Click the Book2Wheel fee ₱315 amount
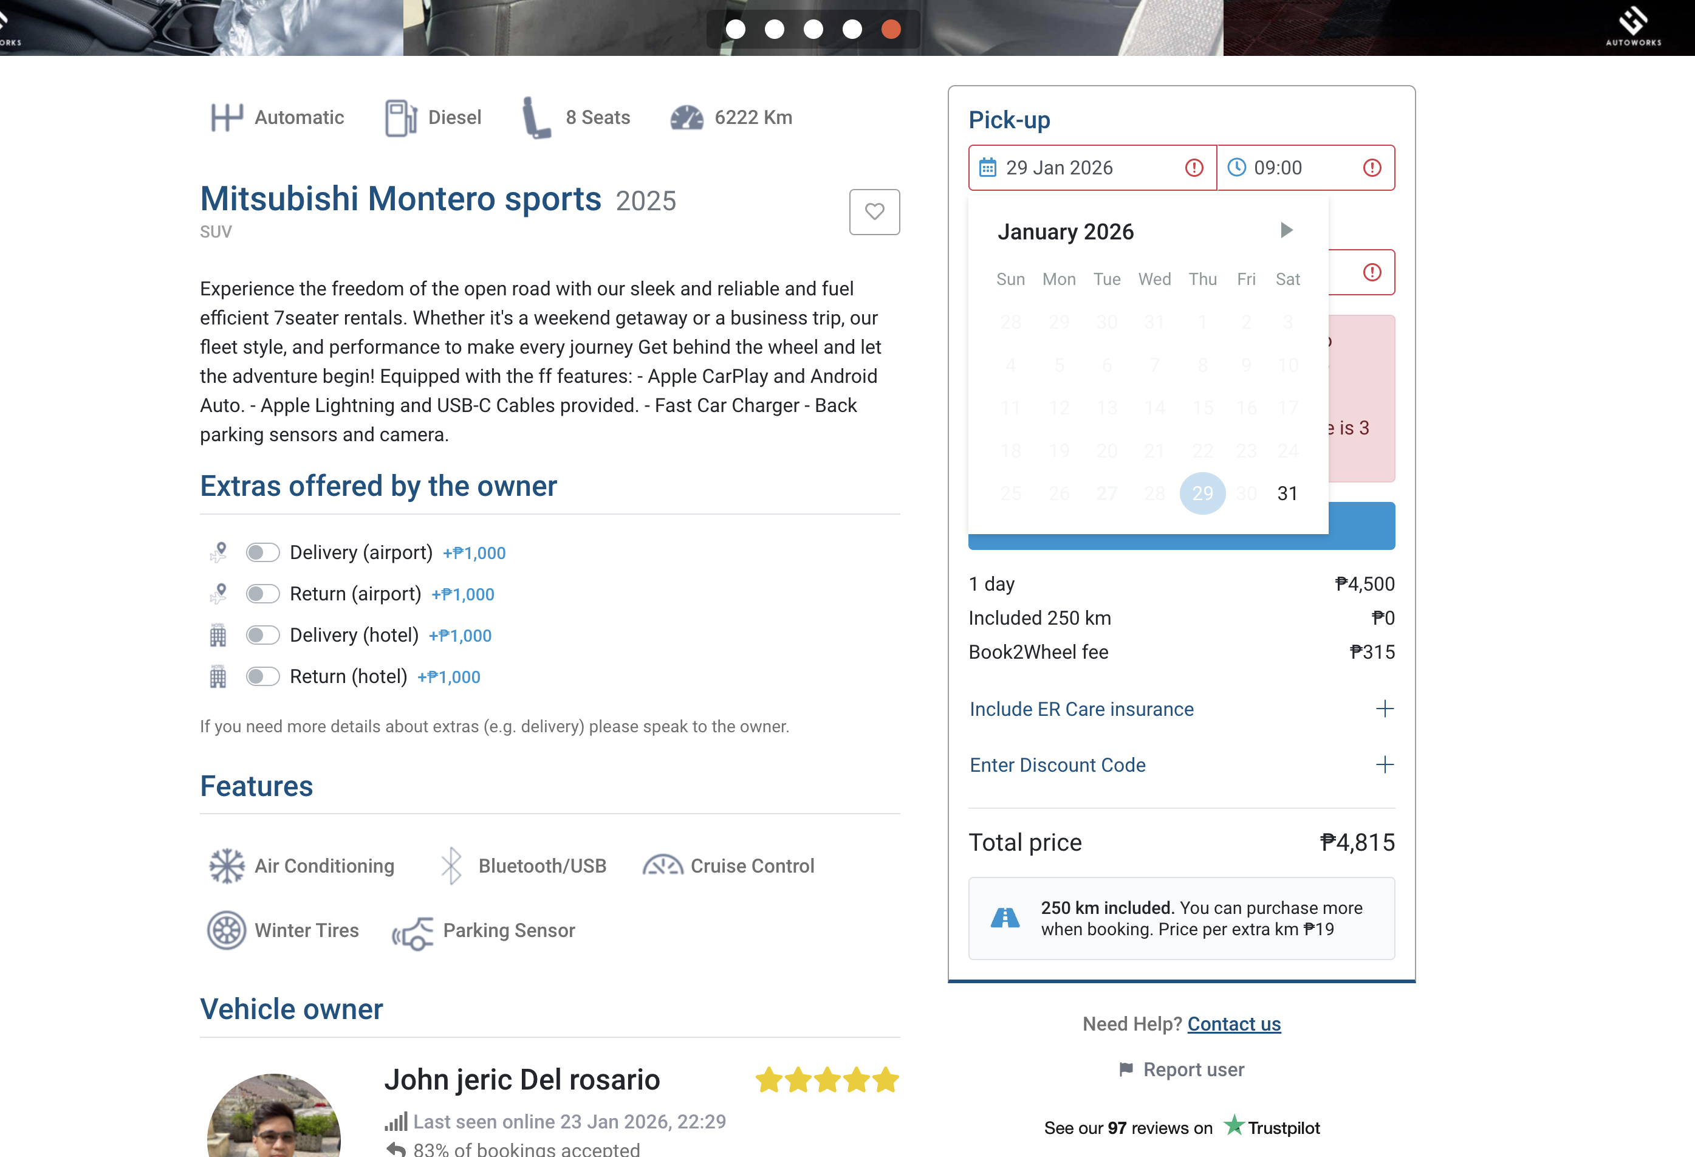Viewport: 1695px width, 1157px height. click(x=1372, y=652)
